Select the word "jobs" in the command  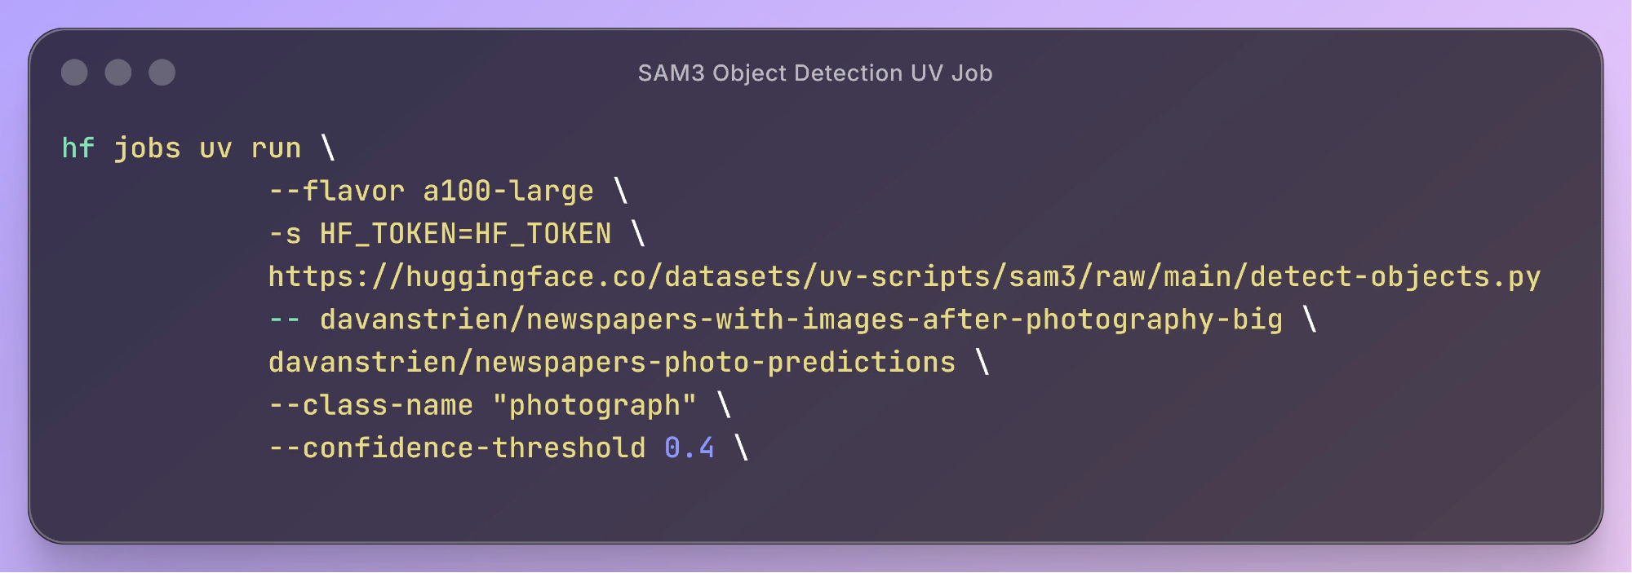pyautogui.click(x=147, y=148)
